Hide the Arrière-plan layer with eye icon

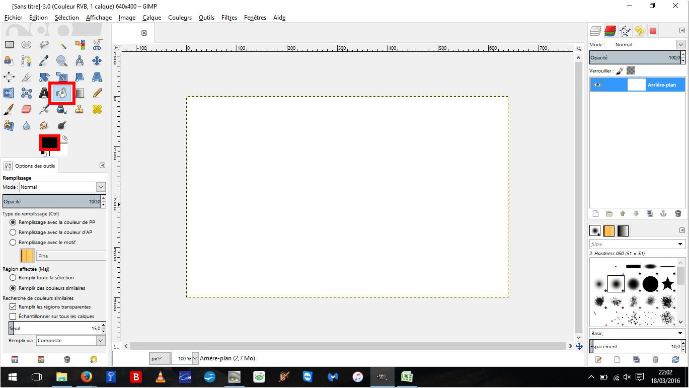[x=597, y=85]
